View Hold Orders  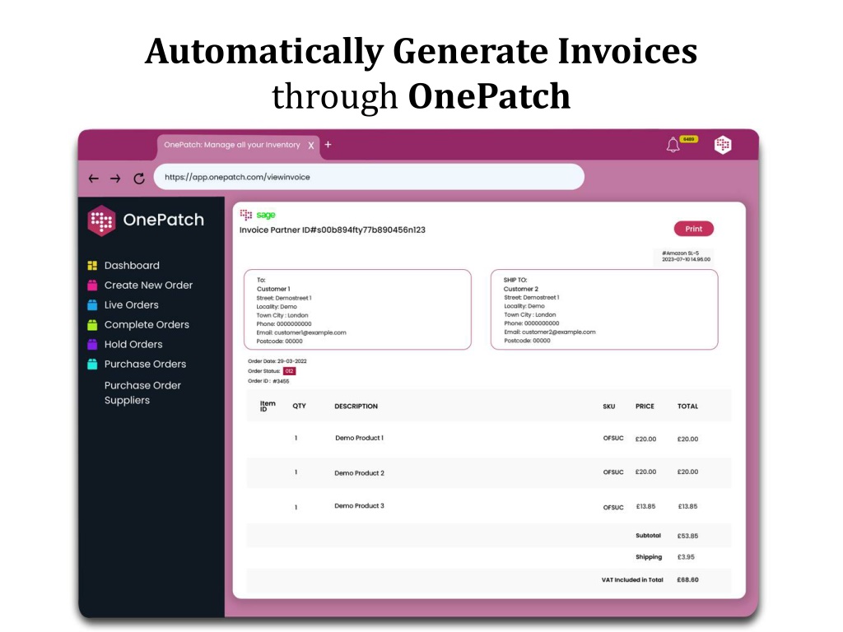tap(133, 345)
